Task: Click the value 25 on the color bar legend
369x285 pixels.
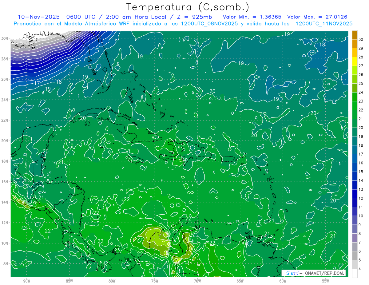Action: (x=361, y=83)
